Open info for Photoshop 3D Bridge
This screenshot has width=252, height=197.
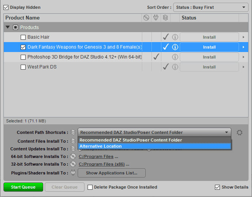pos(175,57)
